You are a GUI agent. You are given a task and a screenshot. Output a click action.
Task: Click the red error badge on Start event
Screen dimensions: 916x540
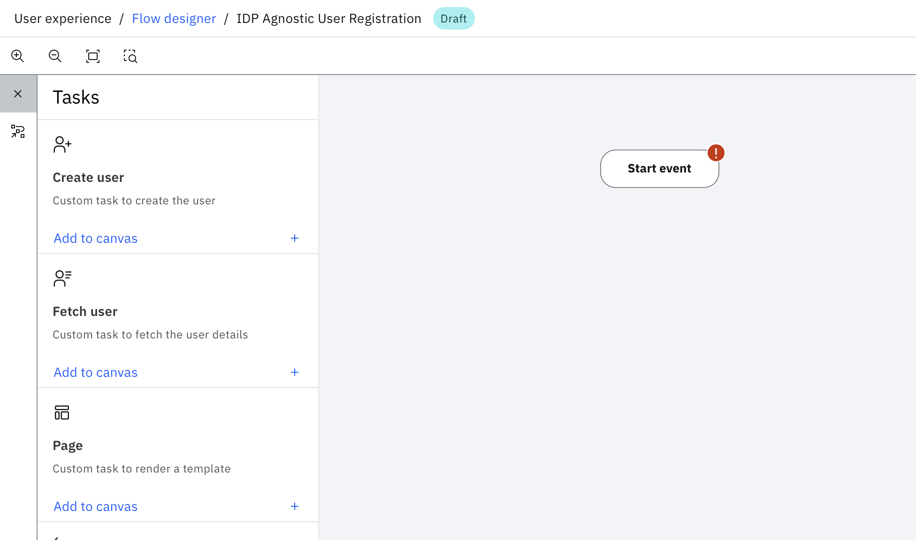tap(716, 153)
